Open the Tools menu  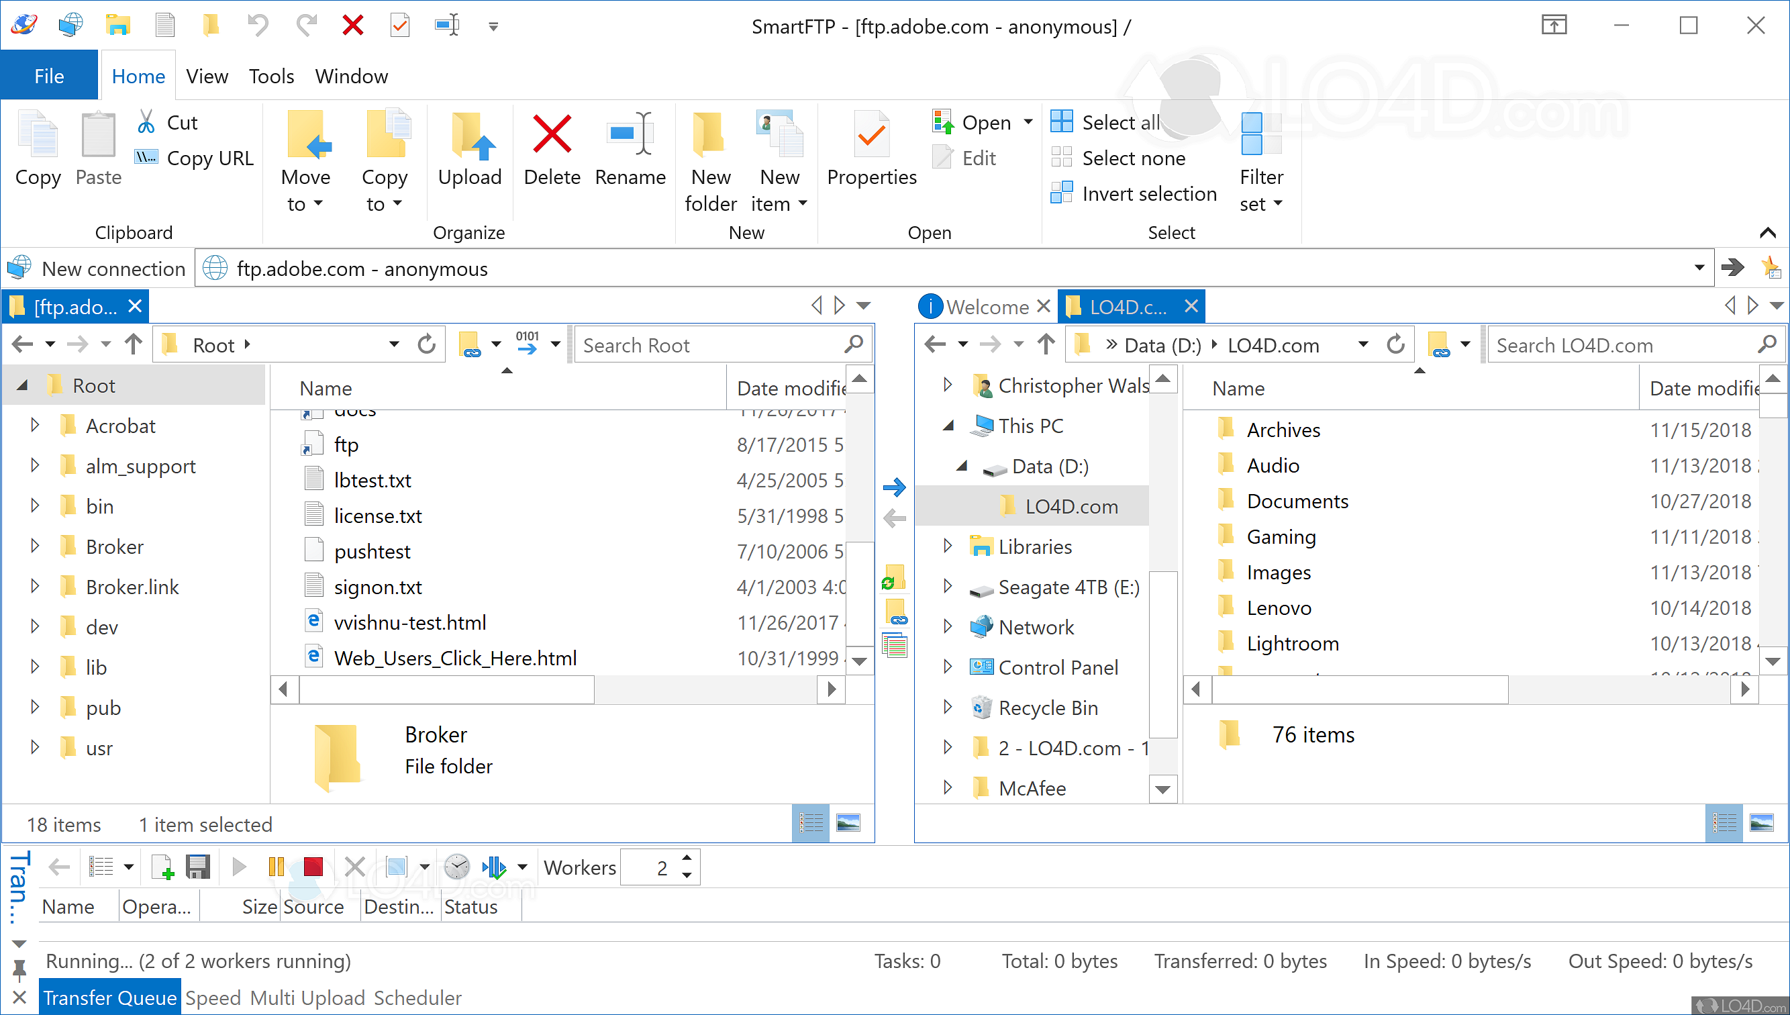(271, 76)
